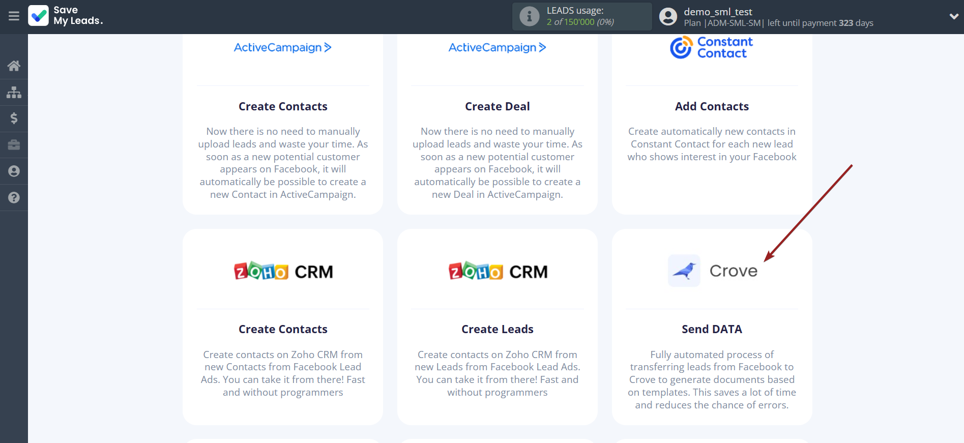Open the briefcase sidebar icon
This screenshot has height=443, width=964.
(14, 145)
